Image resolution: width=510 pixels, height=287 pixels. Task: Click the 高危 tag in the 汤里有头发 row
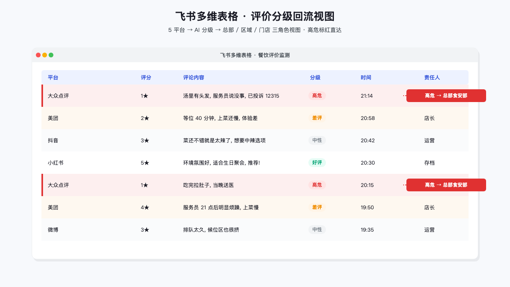(317, 96)
